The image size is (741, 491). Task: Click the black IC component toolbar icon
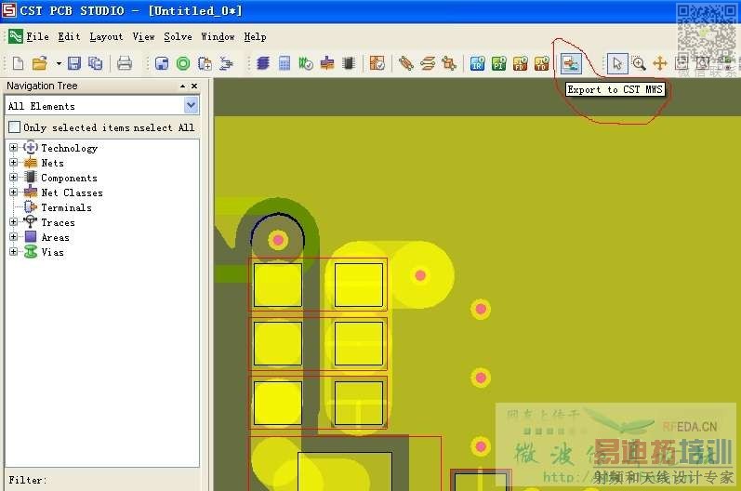point(349,63)
